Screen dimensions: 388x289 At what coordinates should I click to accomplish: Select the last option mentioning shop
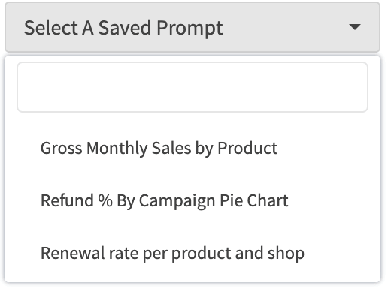192,253
